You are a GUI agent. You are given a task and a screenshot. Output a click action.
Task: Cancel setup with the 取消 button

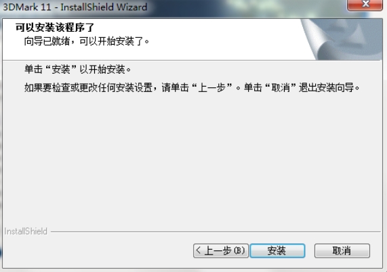pyautogui.click(x=342, y=251)
